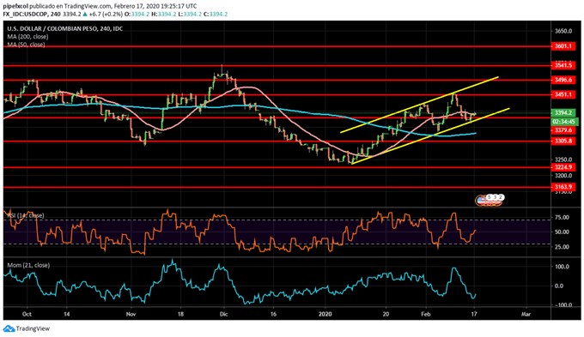Click the Dic date on time axis
The width and height of the screenshot is (584, 337).
tap(223, 315)
